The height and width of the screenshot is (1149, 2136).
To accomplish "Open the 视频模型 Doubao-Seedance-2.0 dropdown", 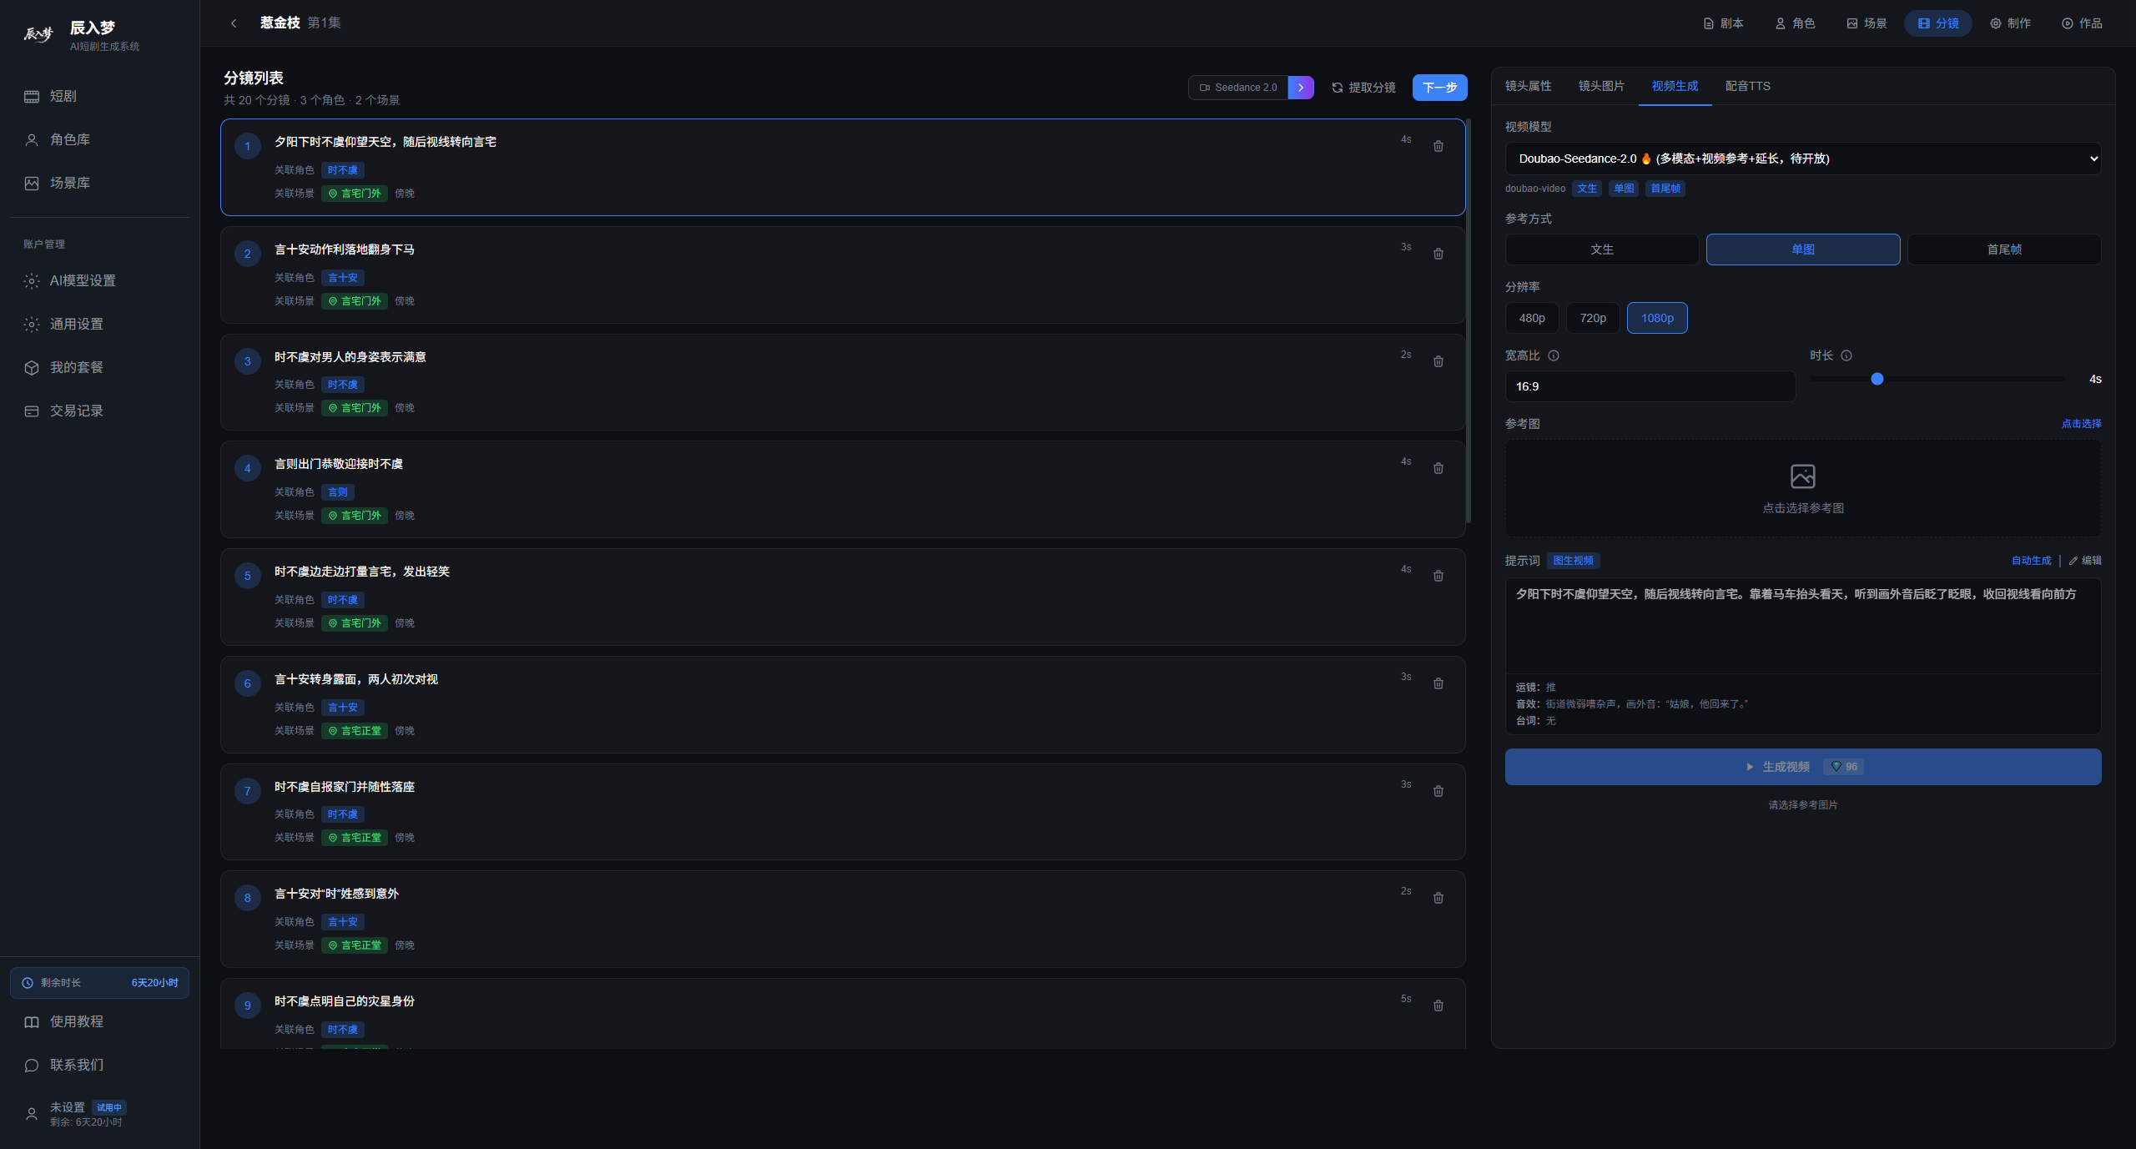I will (x=1803, y=159).
